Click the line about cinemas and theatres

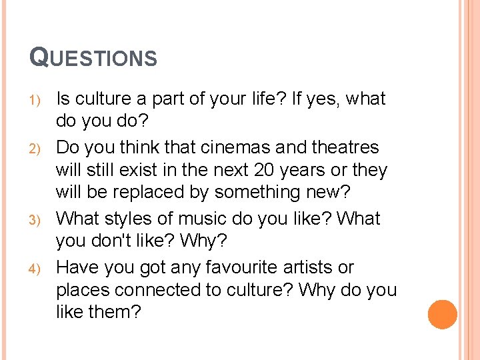click(217, 147)
